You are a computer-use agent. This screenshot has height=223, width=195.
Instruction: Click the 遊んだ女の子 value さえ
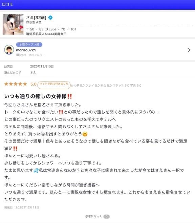[x=33, y=72]
